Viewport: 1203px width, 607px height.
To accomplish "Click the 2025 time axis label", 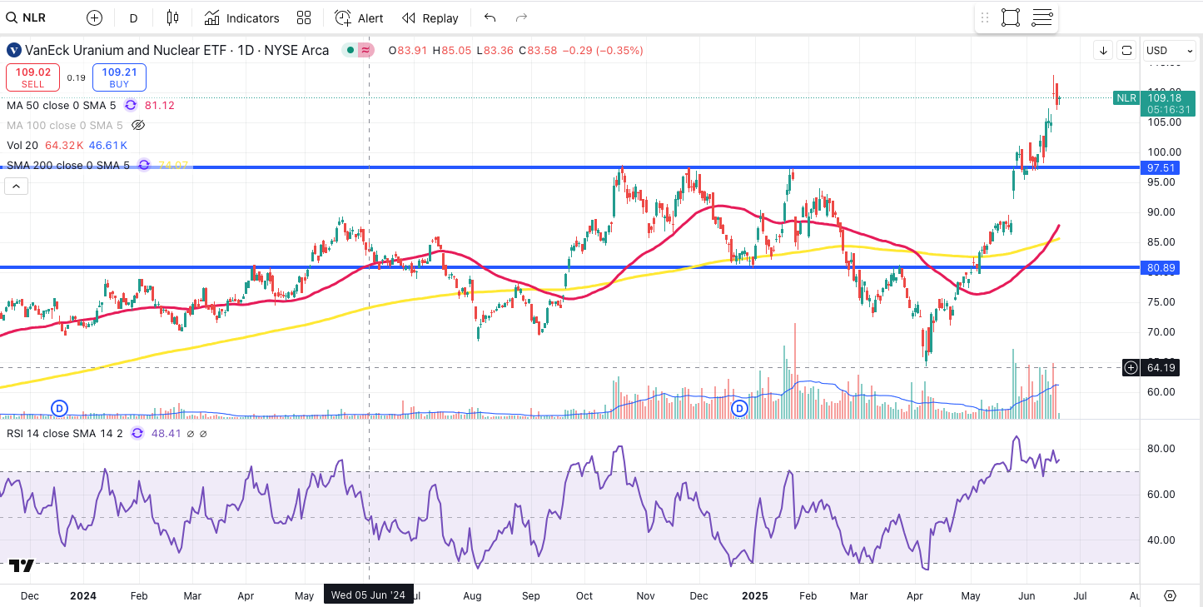I will pyautogui.click(x=755, y=595).
